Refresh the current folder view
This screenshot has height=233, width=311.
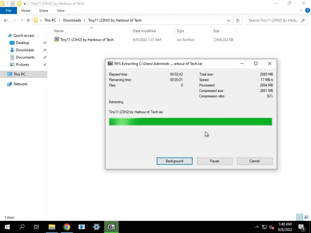tap(238, 20)
